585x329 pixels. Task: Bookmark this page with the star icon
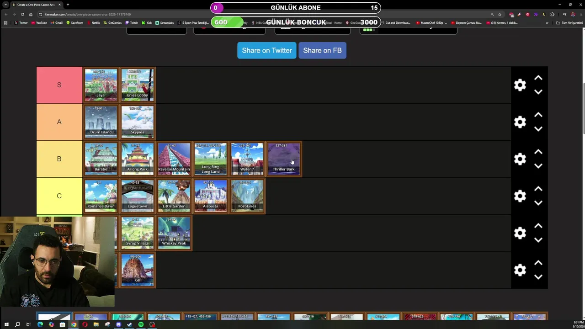click(x=500, y=14)
